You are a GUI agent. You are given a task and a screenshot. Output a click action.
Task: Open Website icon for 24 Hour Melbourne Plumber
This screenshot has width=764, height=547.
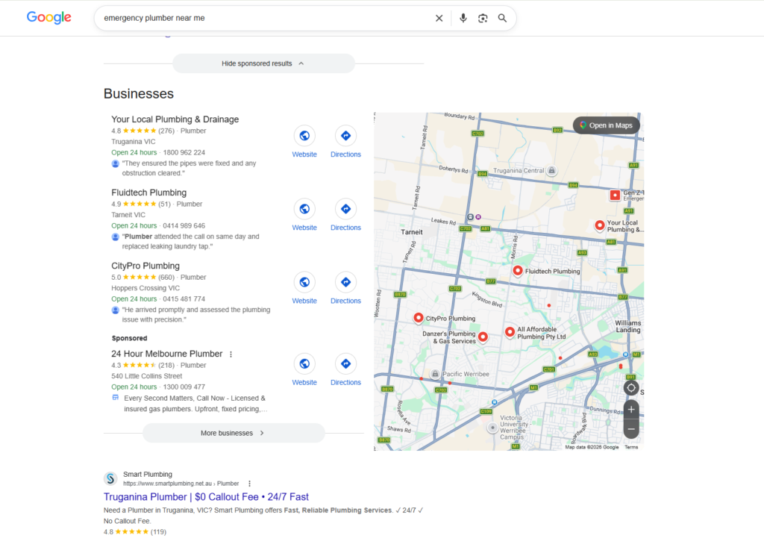(304, 363)
